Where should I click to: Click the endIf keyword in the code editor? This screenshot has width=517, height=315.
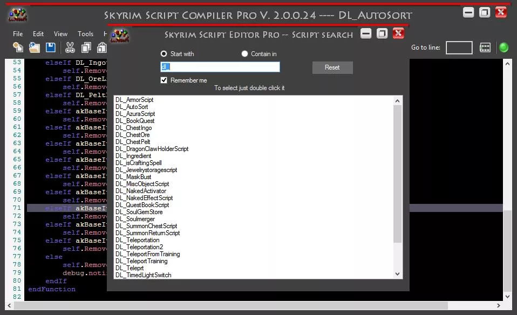click(56, 281)
